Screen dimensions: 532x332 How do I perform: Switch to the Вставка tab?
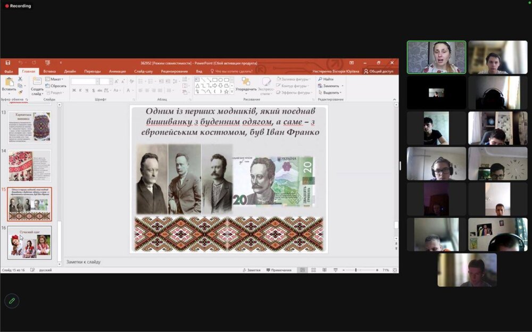(49, 72)
